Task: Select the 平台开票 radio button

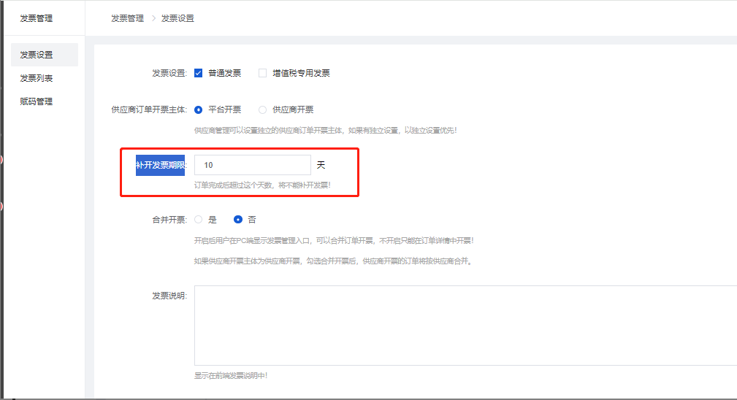Action: click(199, 109)
